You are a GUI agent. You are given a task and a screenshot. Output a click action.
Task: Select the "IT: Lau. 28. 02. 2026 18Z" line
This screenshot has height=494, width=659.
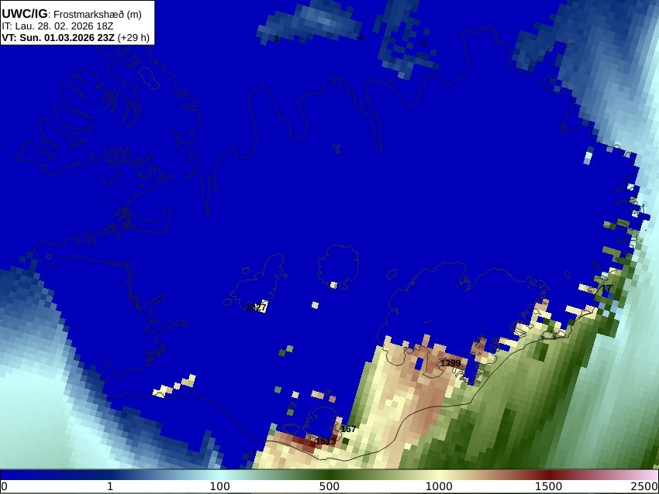click(57, 26)
